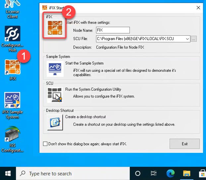Click 'Configuration File for Node FIX' description

(120, 47)
